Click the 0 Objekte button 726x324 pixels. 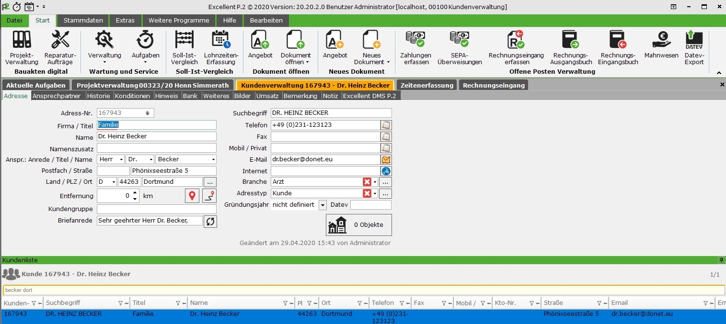point(359,224)
